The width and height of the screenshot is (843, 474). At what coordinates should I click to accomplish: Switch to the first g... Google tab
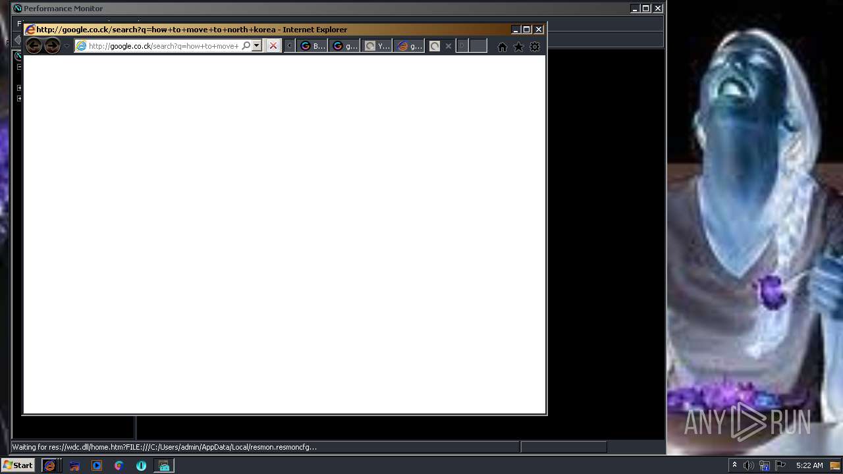pos(344,46)
